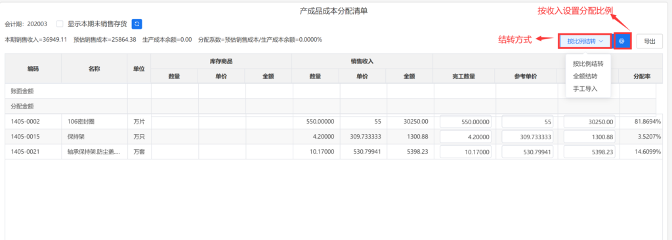Click the 编码 column header
This screenshot has height=240, width=672.
point(33,68)
